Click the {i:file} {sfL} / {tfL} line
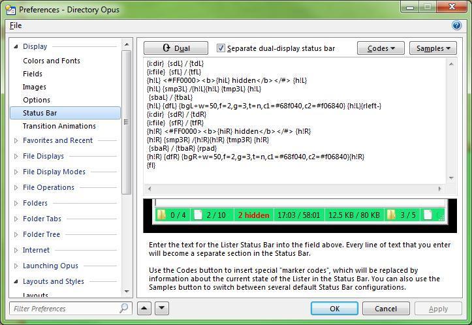 point(174,72)
